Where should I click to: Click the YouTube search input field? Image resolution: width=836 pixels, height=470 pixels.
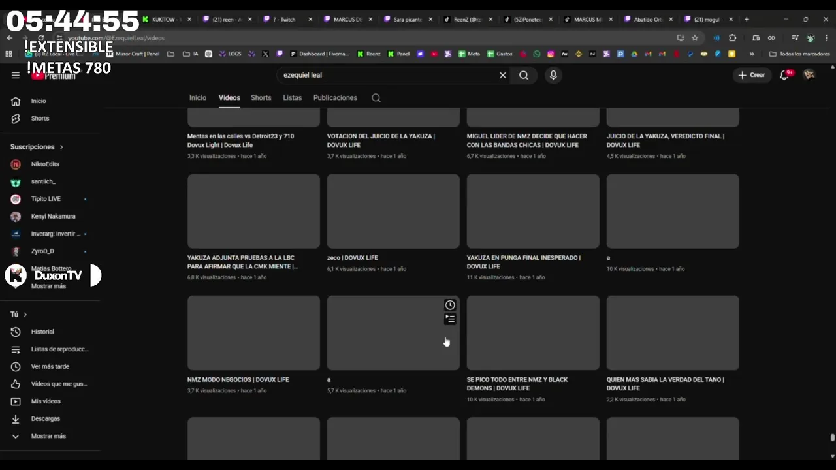pyautogui.click(x=389, y=75)
